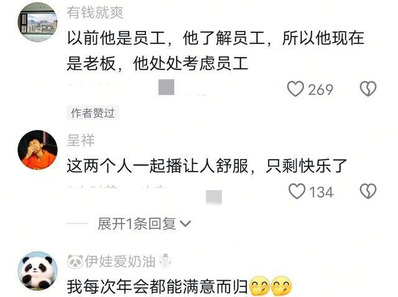Screen dimensions: 398x297
Task: Like the comment with 269 likes
Action: pos(295,89)
